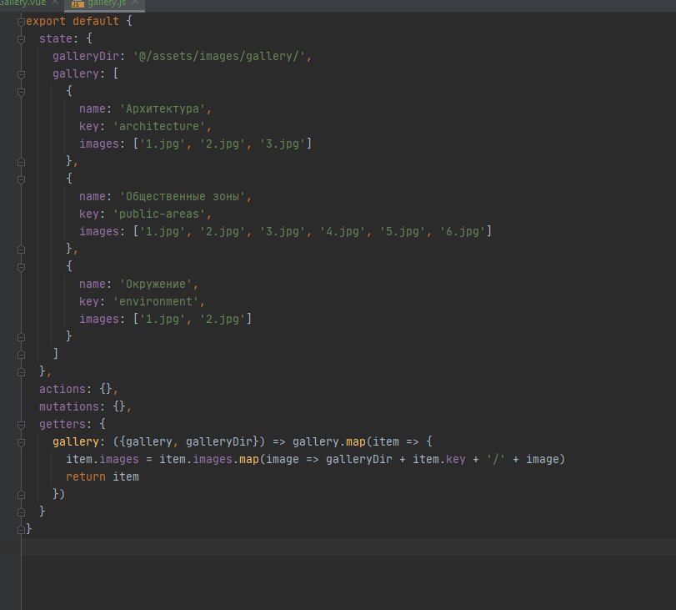Collapse the 'gallery: [' array fold marker
The width and height of the screenshot is (676, 610).
[x=21, y=74]
